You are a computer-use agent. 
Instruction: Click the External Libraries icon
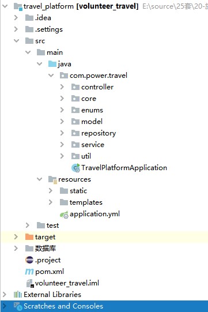[x=18, y=295]
